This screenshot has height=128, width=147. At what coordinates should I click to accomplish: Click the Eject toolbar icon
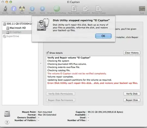click(42, 9)
